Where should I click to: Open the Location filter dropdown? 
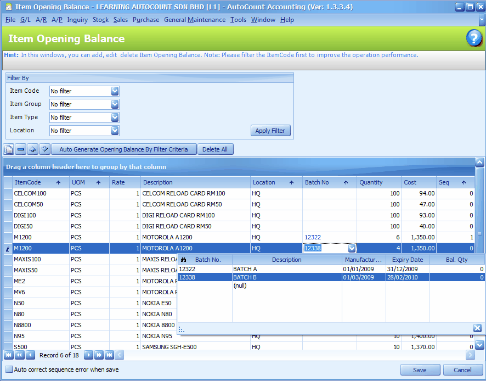(115, 131)
